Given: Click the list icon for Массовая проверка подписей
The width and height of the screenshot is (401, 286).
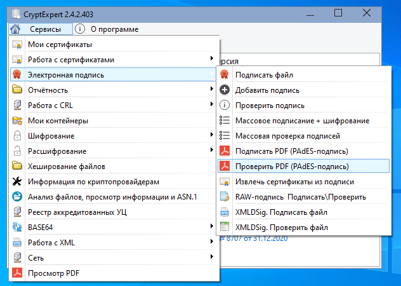Looking at the screenshot, I should tap(224, 136).
